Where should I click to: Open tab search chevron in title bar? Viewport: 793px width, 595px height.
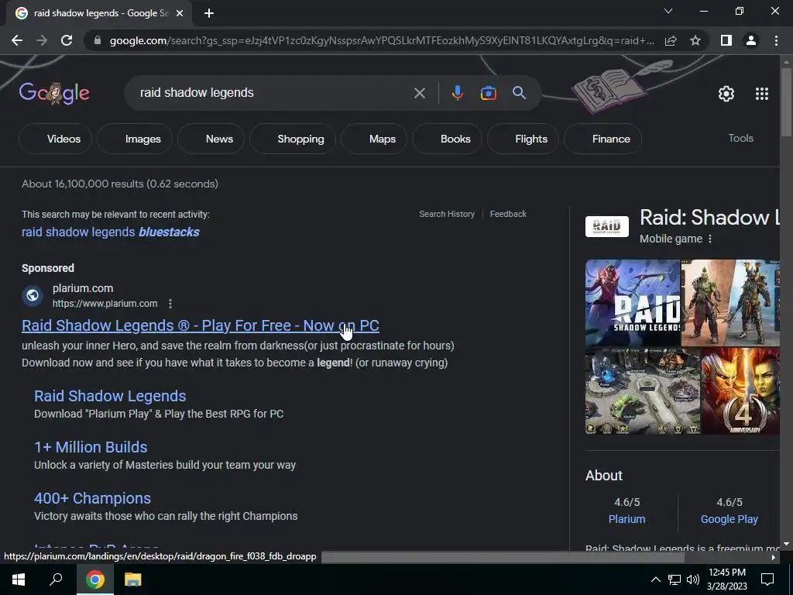click(668, 11)
